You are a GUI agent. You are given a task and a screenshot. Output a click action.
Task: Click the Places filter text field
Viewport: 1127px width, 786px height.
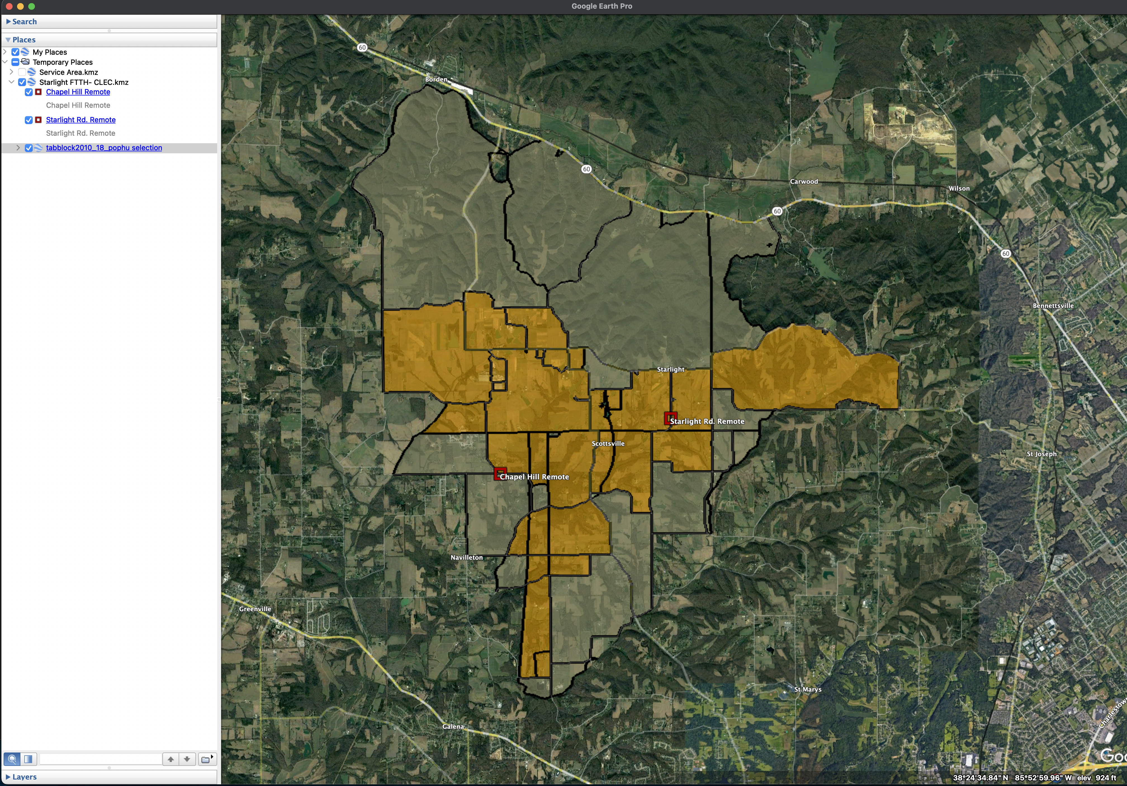point(101,759)
